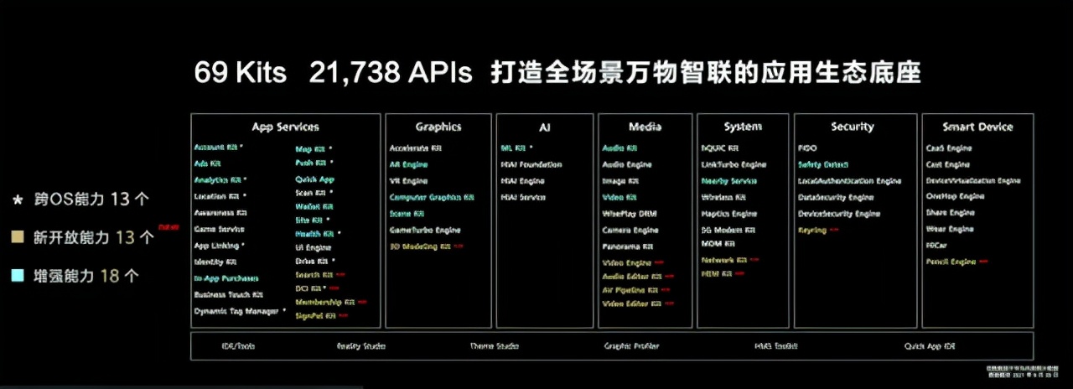Screen dimensions: 1073x389
Task: Select the Security column heading
Action: pos(853,127)
